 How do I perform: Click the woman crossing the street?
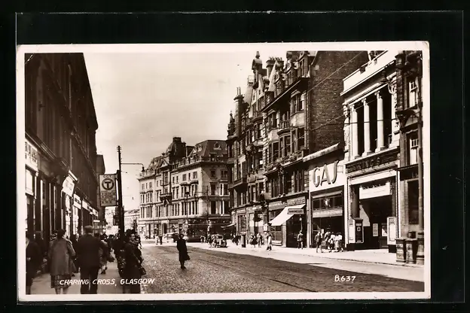(x=182, y=250)
